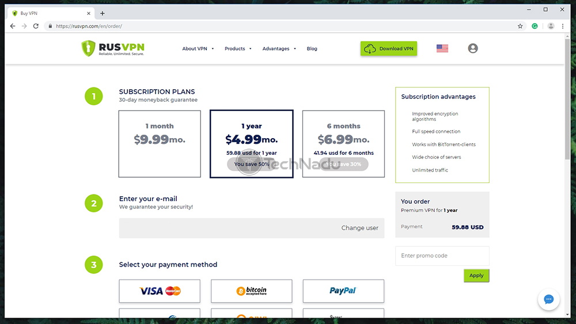Go back with browser back arrow
Viewport: 576px width, 324px height.
tap(13, 26)
